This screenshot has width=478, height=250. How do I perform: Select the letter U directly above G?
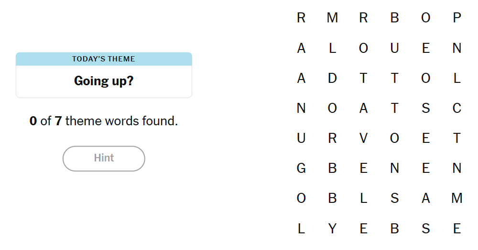tap(301, 139)
